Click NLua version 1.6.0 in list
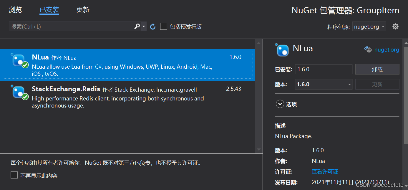Image resolution: width=408 pixels, height=190 pixels. click(235, 57)
